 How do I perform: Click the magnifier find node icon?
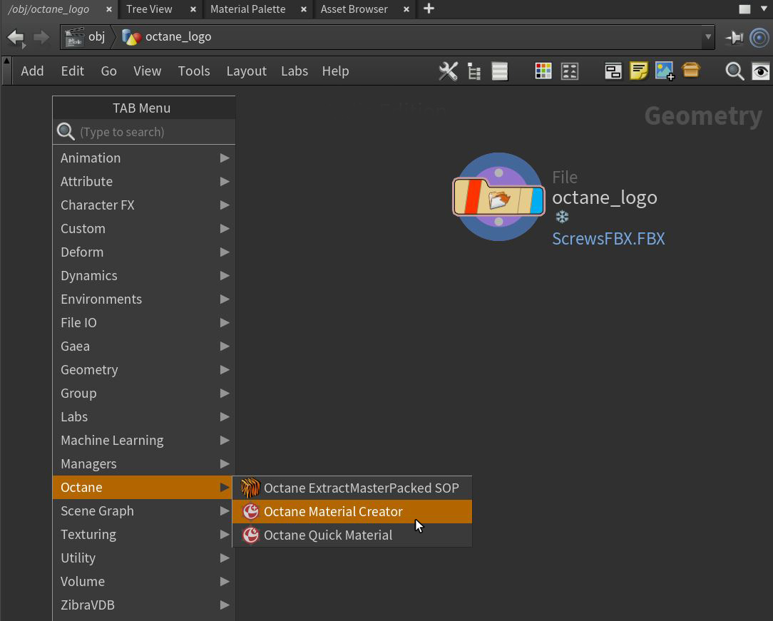734,71
